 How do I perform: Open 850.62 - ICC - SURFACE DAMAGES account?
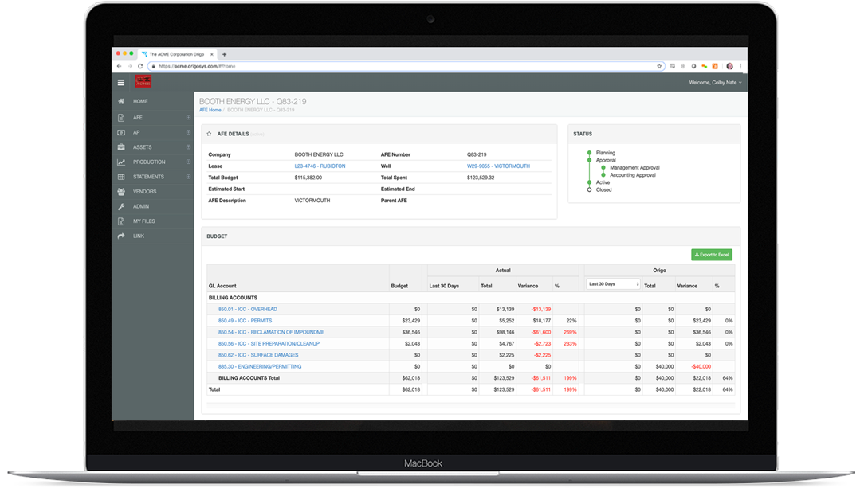[258, 356]
